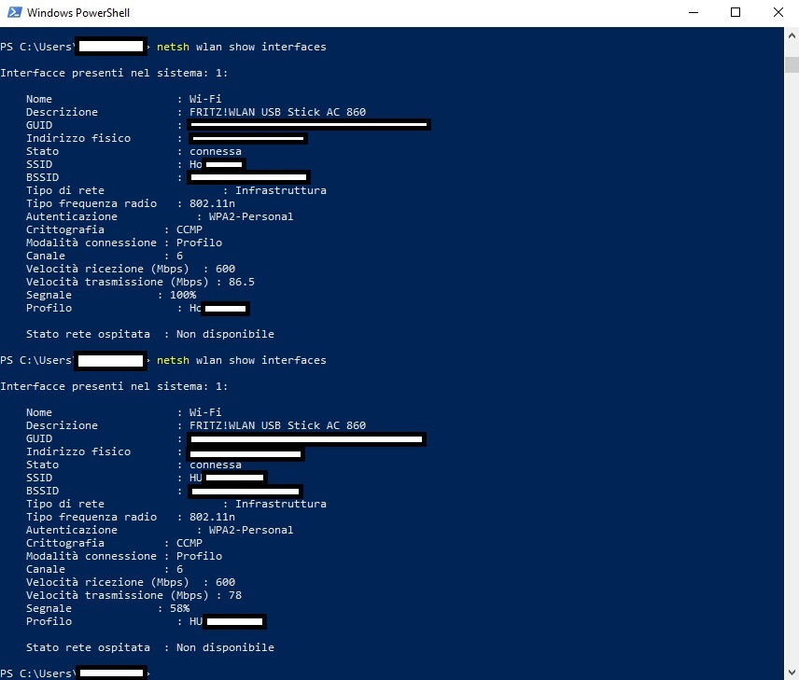Click the signal value '58%'

tap(180, 608)
